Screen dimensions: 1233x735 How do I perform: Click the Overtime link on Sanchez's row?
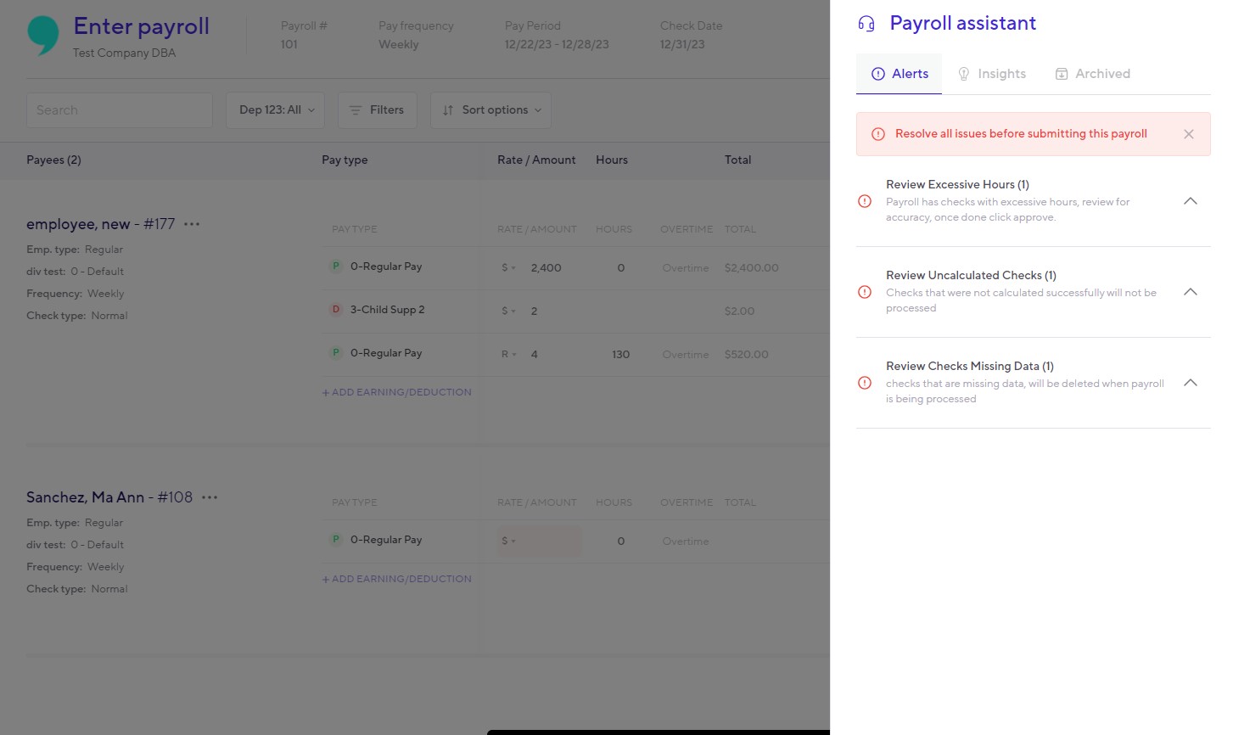(x=686, y=541)
